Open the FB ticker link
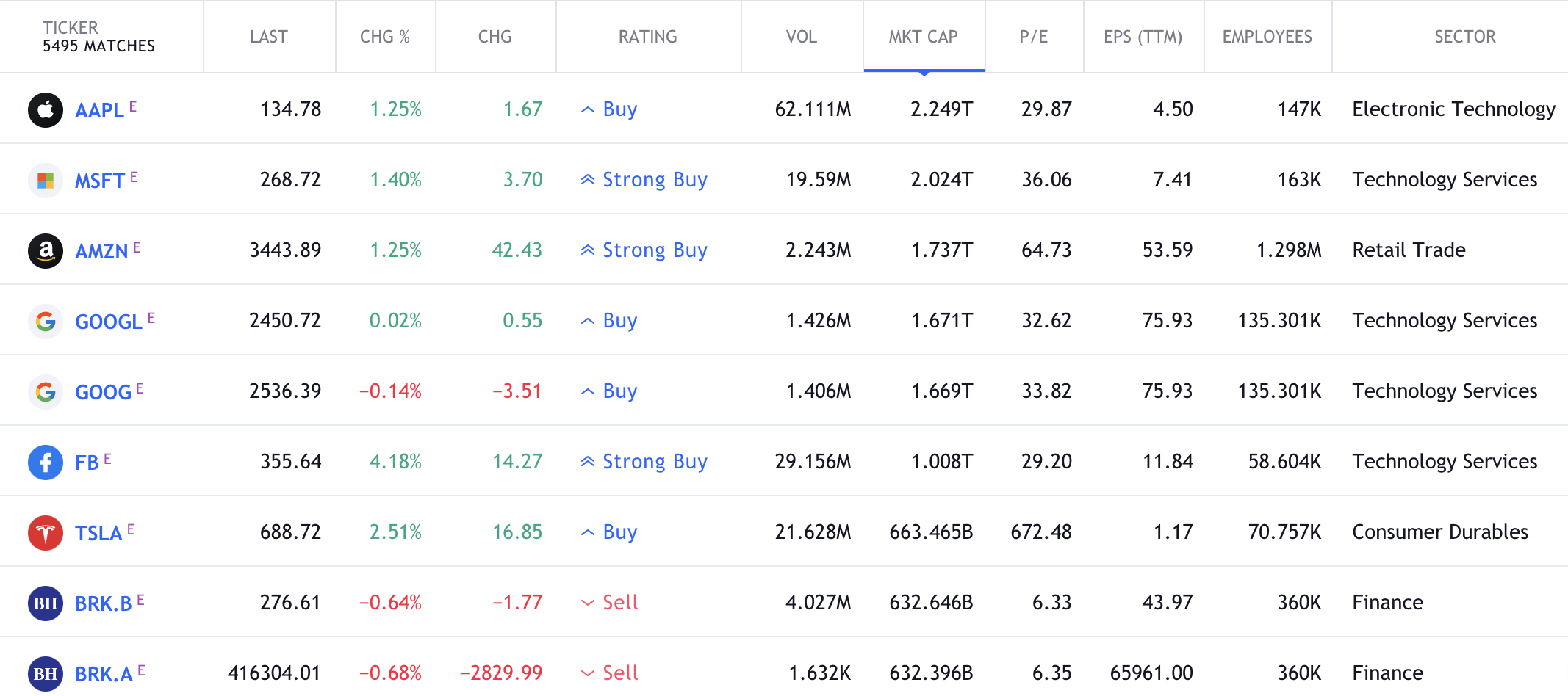The image size is (1568, 696). click(x=87, y=463)
